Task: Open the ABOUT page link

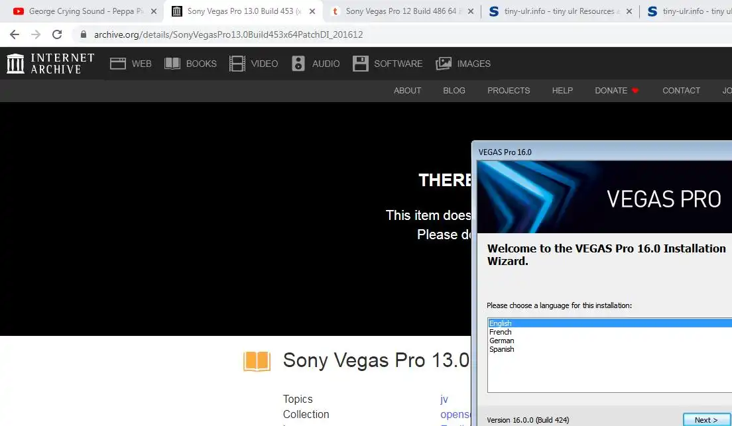Action: (x=407, y=91)
